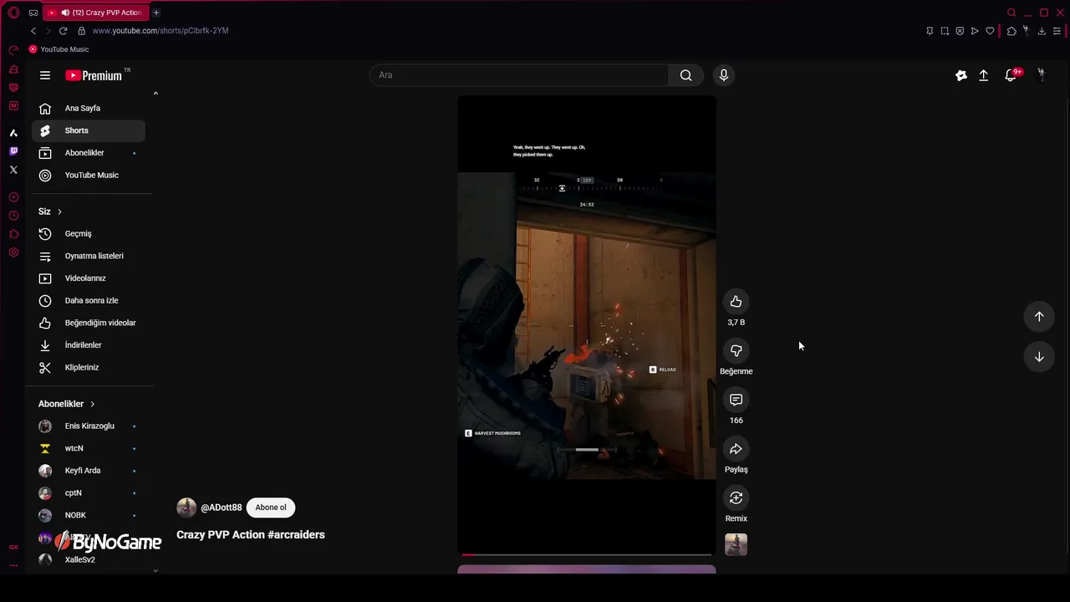This screenshot has height=602, width=1070.
Task: Open the Short's sound thumbnail
Action: coord(736,544)
